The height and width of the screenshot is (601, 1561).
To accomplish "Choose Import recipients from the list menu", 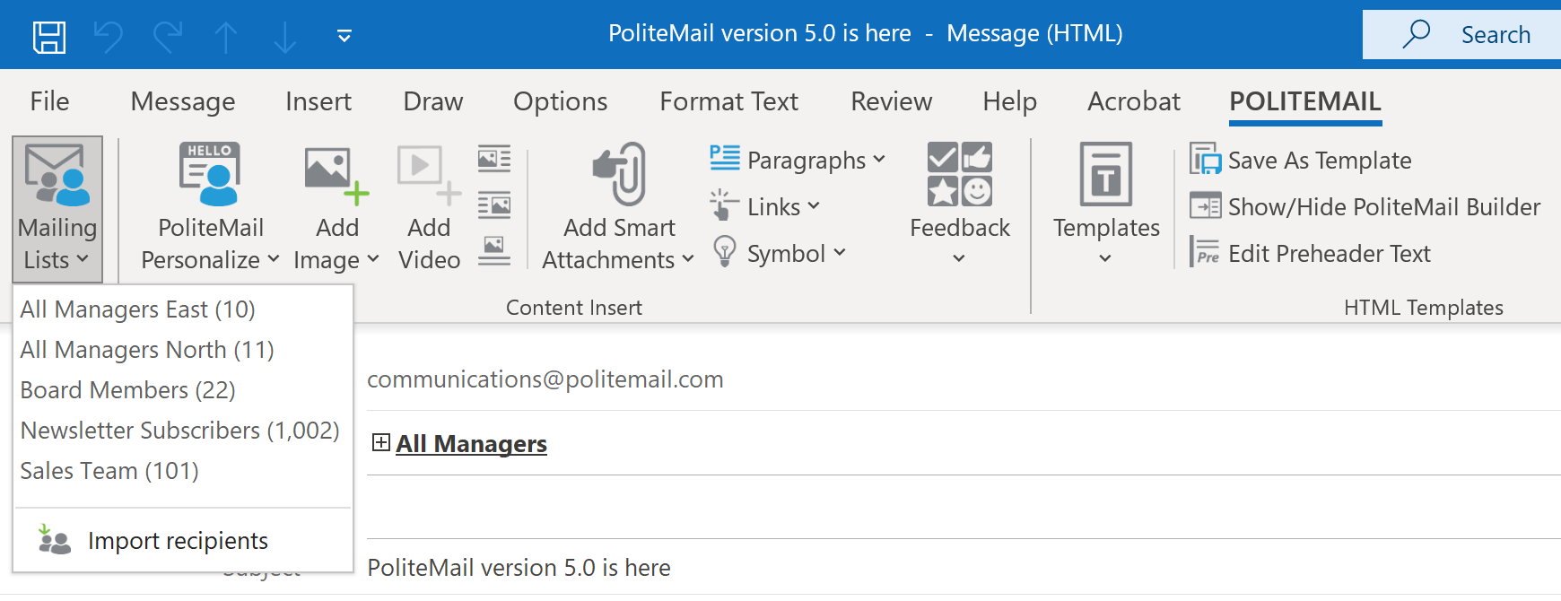I will (x=178, y=541).
